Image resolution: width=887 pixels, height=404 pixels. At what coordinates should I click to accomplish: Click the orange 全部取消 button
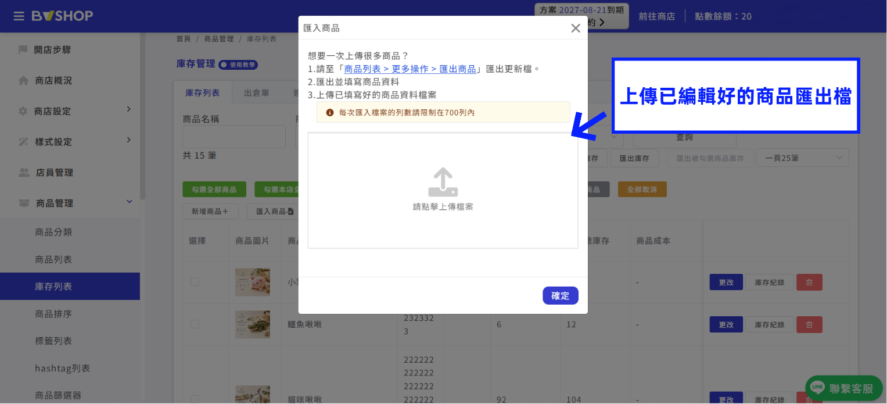pyautogui.click(x=642, y=190)
